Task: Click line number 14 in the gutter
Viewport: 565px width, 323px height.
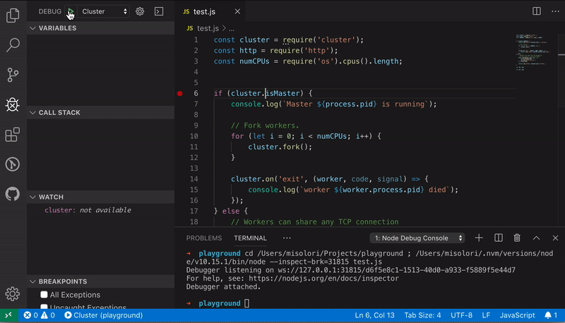Action: pos(194,178)
